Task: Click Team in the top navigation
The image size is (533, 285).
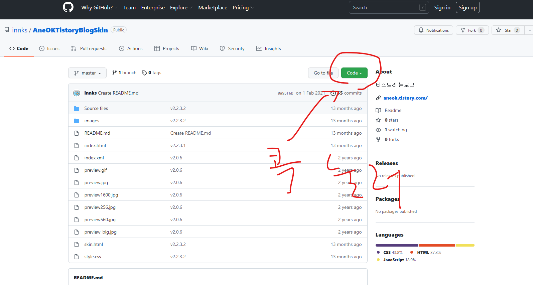Action: click(129, 7)
